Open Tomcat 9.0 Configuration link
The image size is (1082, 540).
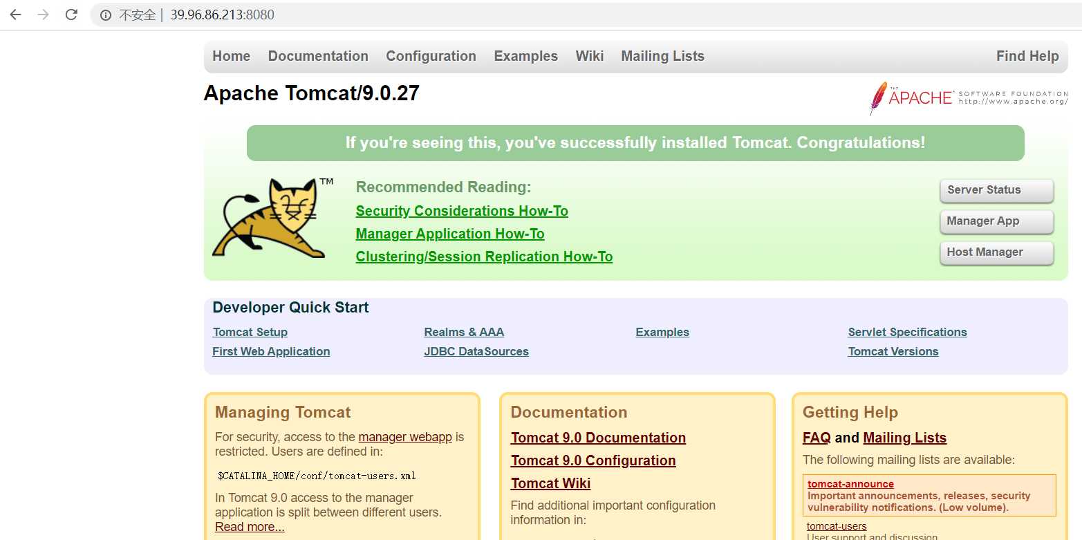click(x=593, y=460)
